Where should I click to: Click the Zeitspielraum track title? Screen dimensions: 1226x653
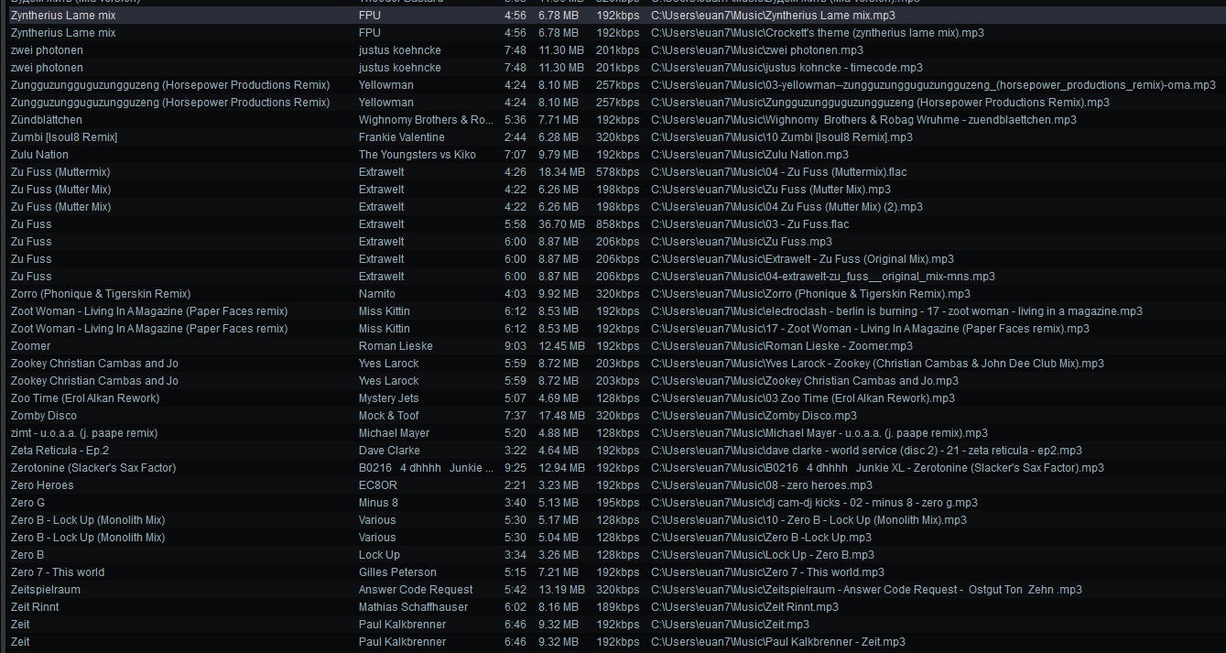click(47, 590)
